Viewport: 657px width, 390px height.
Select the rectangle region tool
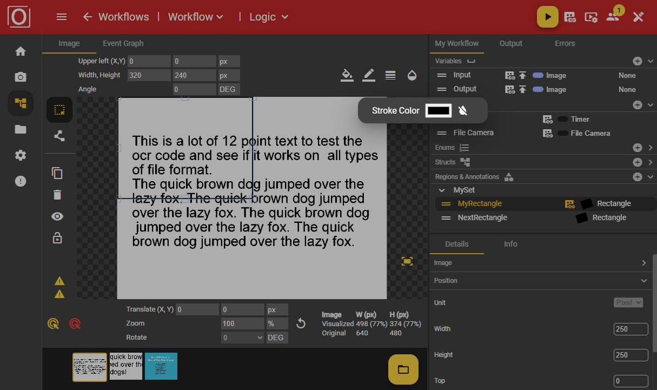[x=59, y=109]
